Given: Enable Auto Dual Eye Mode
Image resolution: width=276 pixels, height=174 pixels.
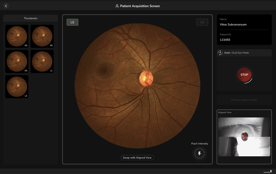Looking at the screenshot, I should point(244,52).
